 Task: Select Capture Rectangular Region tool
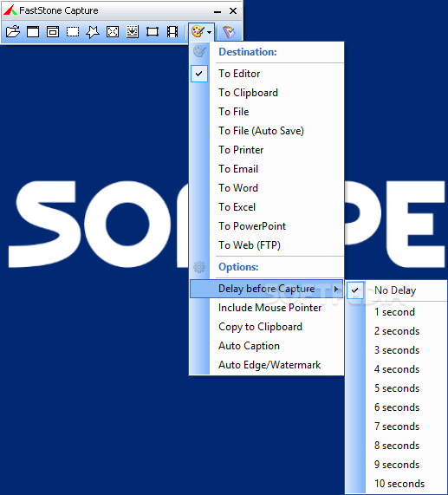click(x=73, y=32)
